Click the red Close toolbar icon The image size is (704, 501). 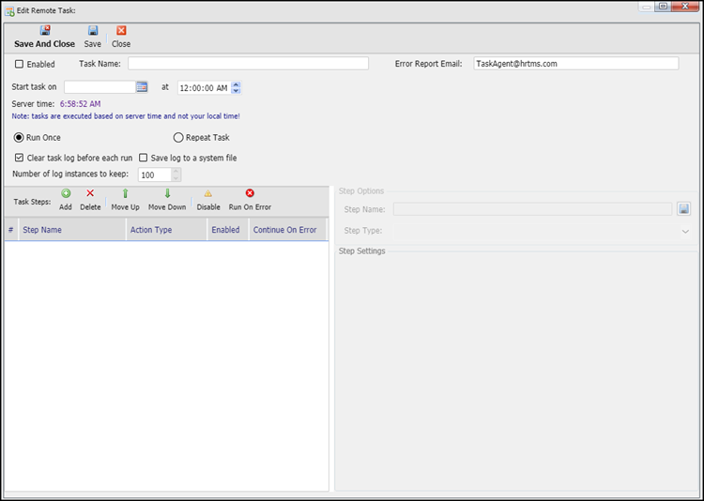(121, 31)
